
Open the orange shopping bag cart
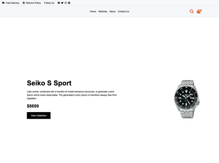click(199, 11)
